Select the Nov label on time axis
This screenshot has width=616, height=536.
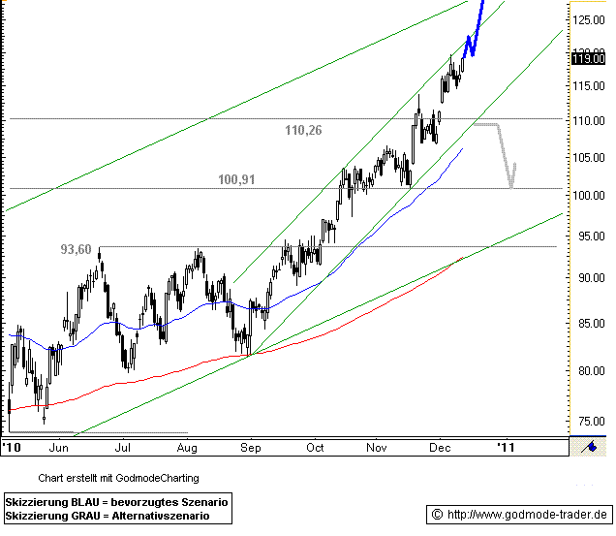[377, 448]
